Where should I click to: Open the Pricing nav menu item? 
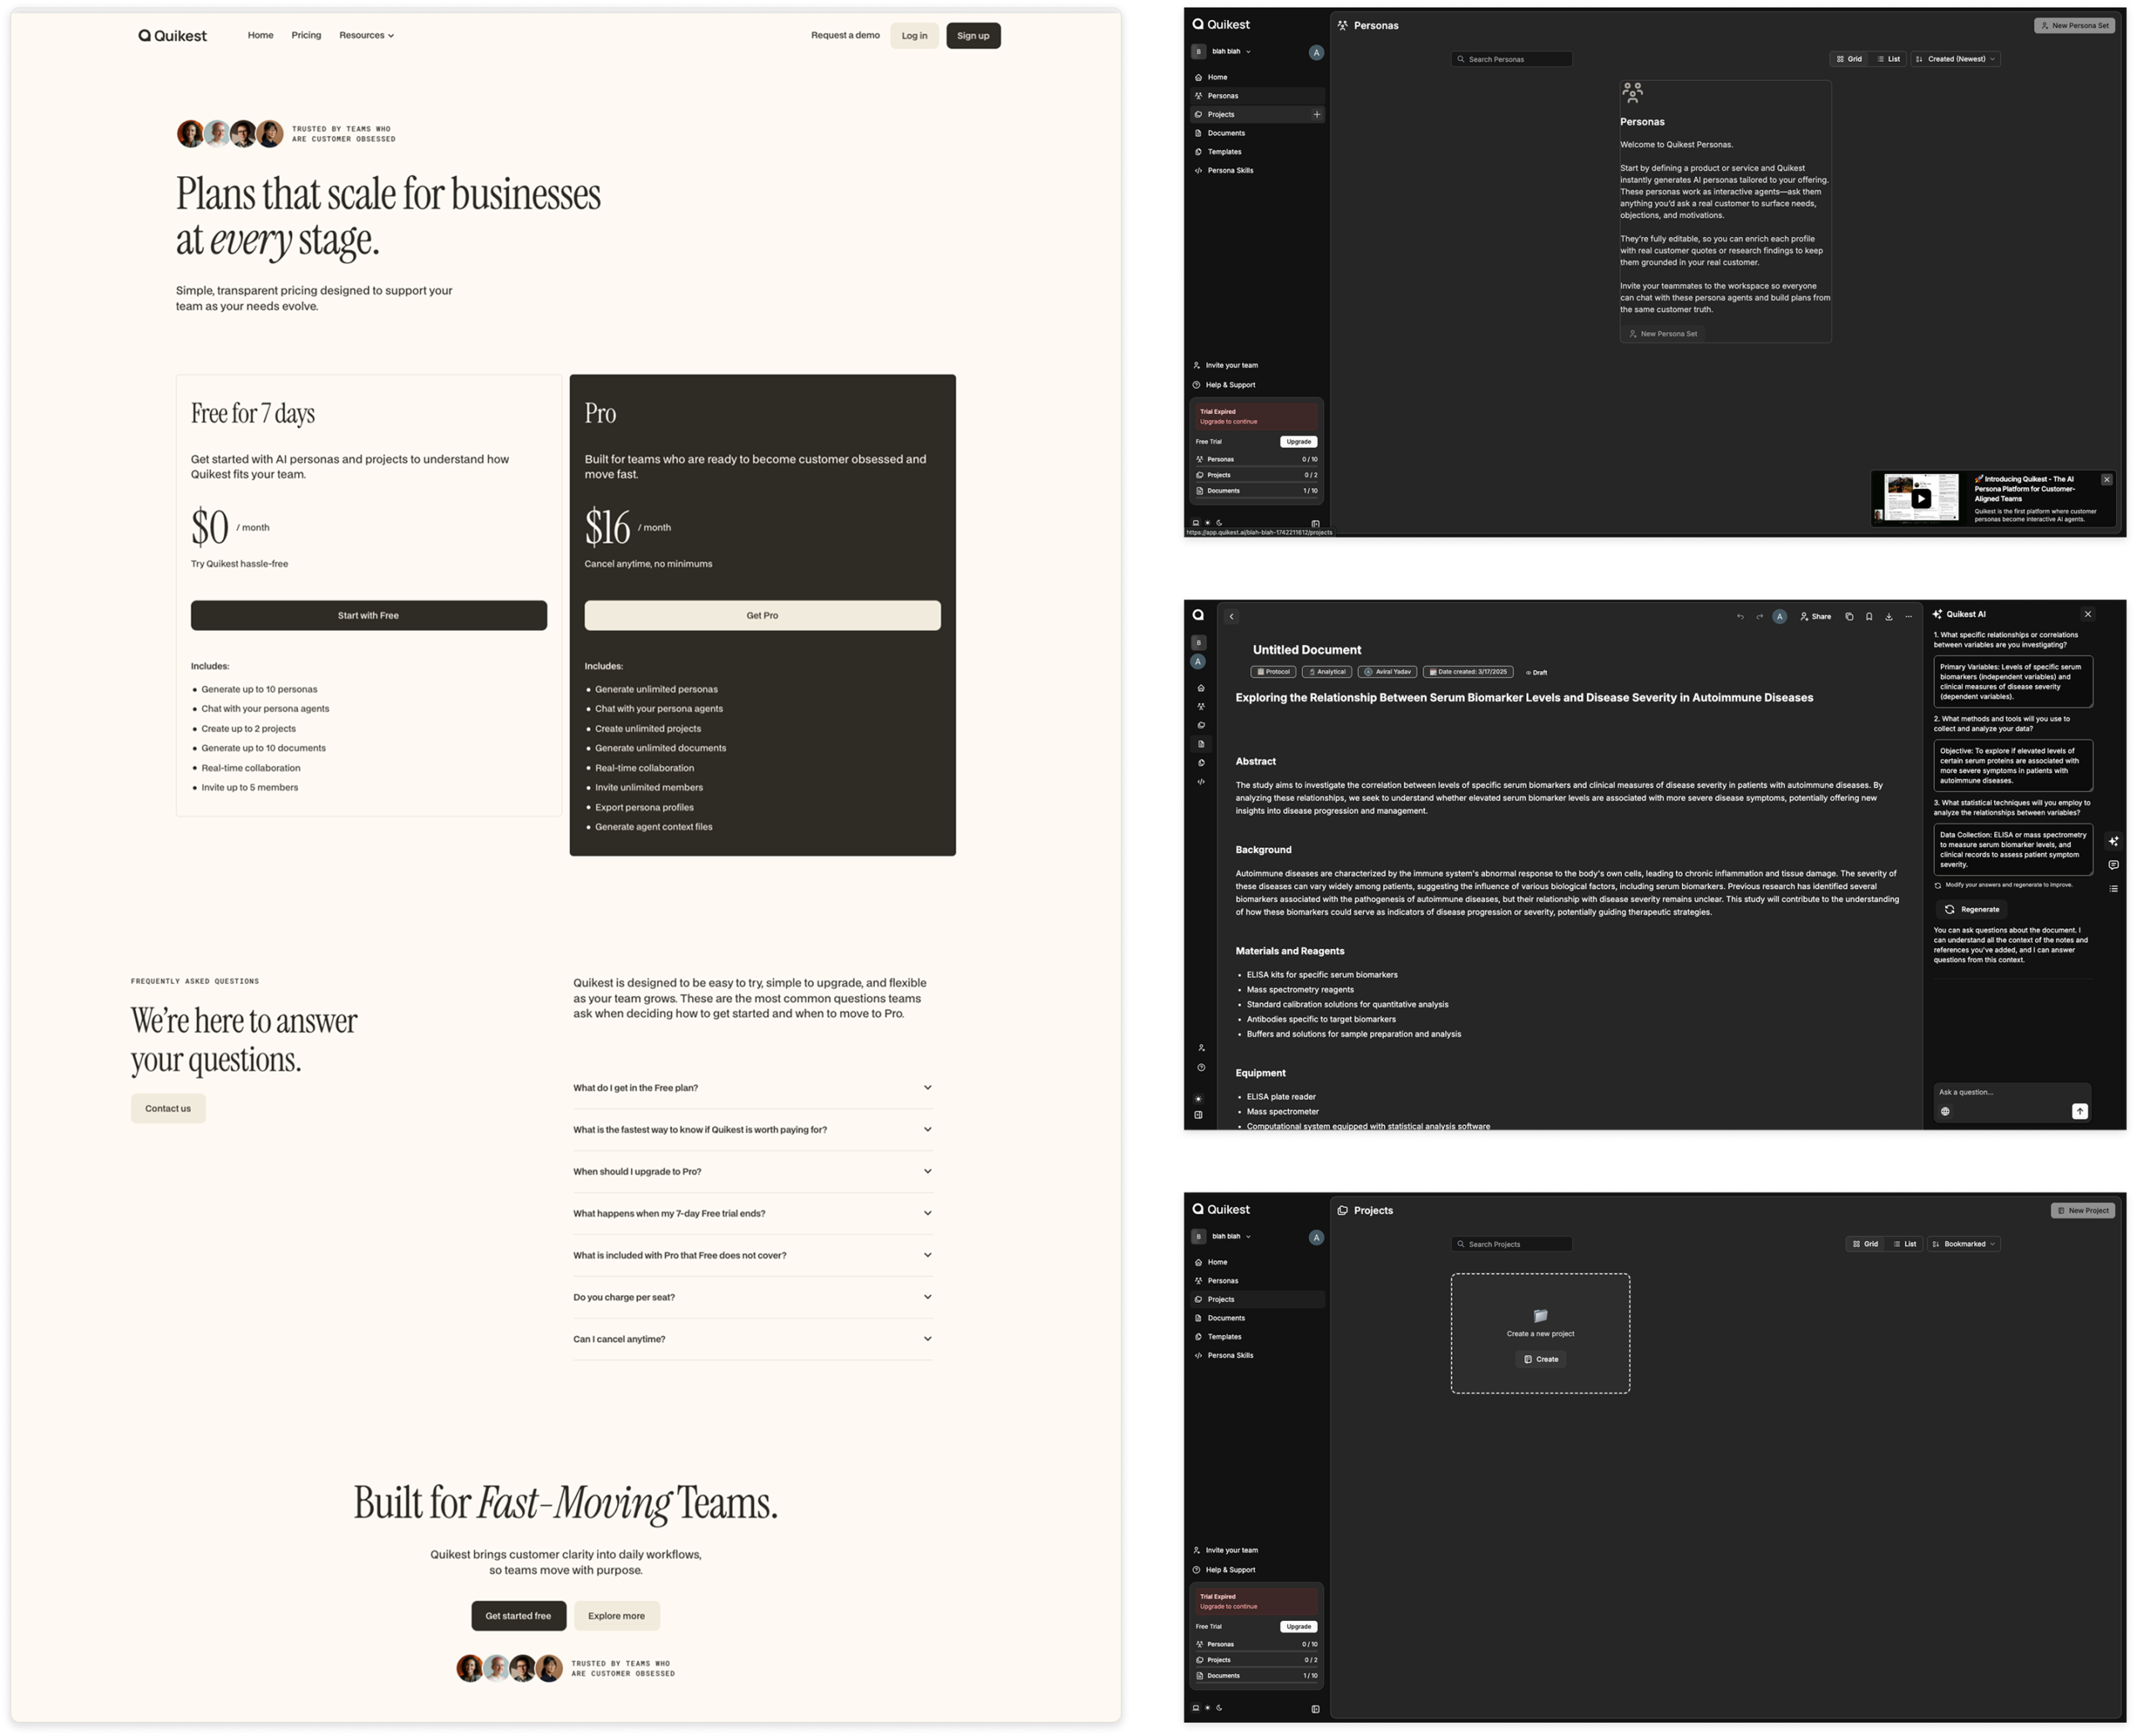pos(306,35)
